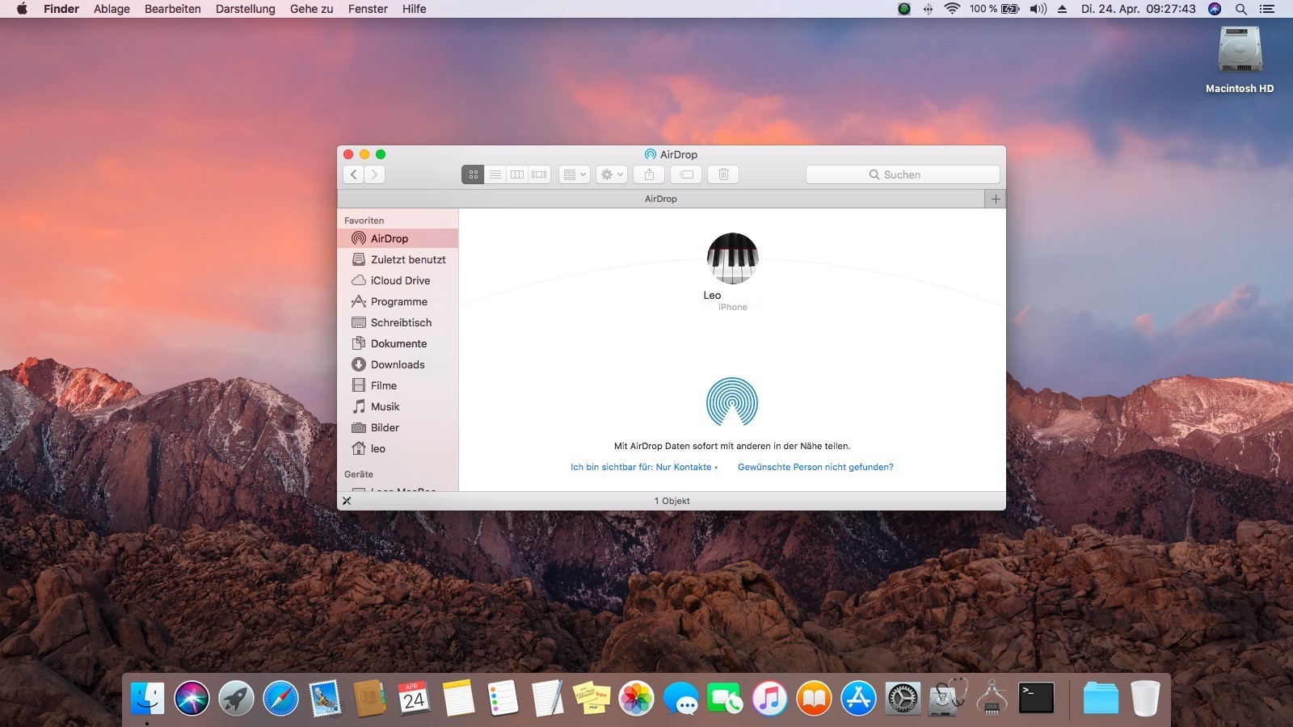Screen dimensions: 1293x727
Task: Open Programme in the sidebar
Action: [x=398, y=301]
